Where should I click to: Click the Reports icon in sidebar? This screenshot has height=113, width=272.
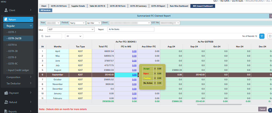coord(6,111)
